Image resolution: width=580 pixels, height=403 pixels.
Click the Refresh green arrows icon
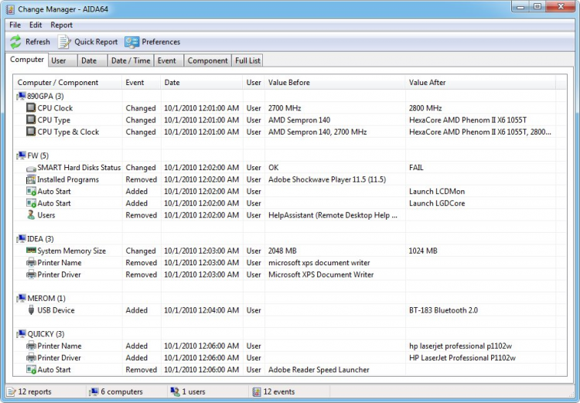(15, 42)
